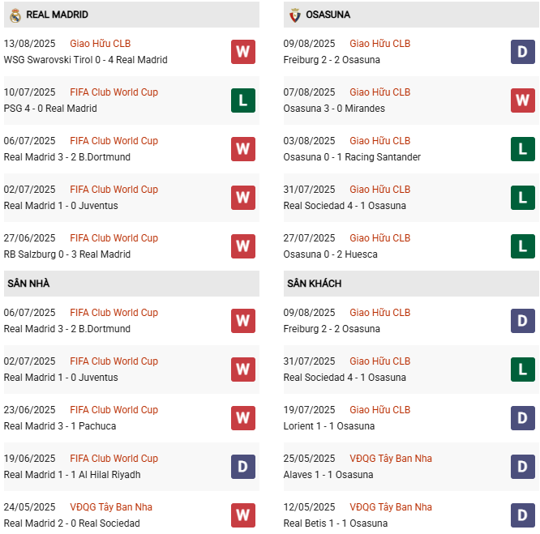
Task: Click the Real Madrid crest icon
Action: coord(15,15)
